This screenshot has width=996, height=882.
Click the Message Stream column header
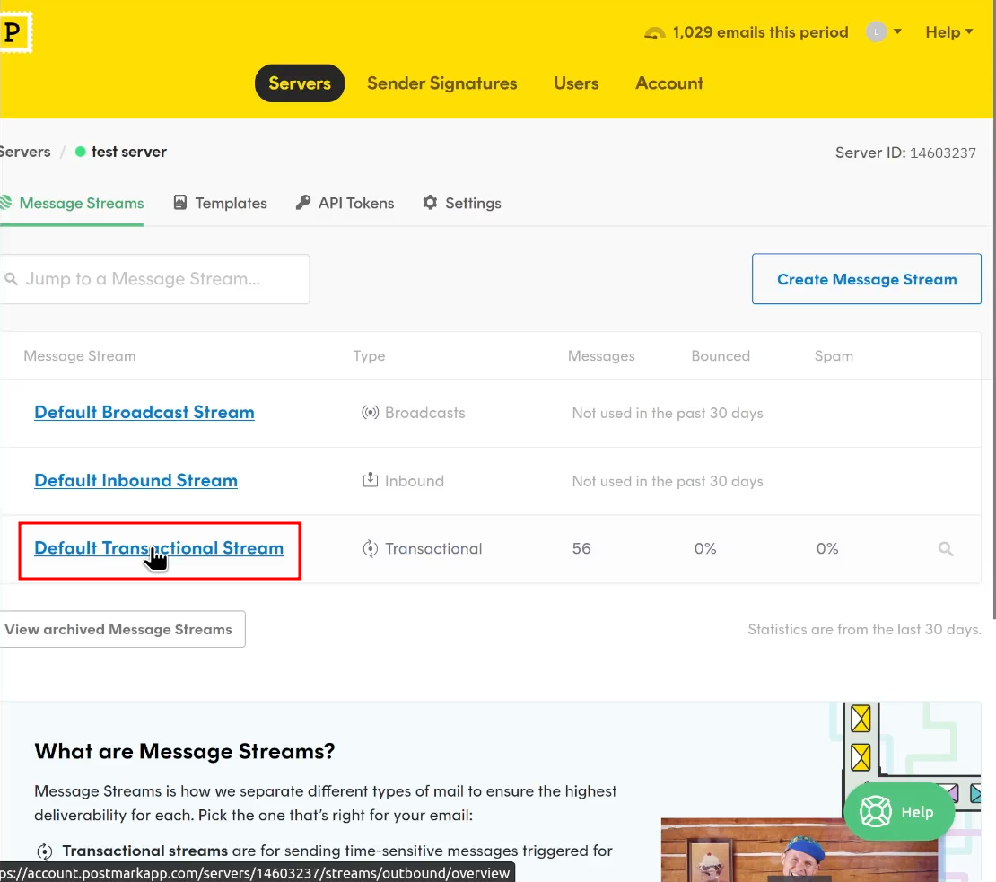coord(79,355)
